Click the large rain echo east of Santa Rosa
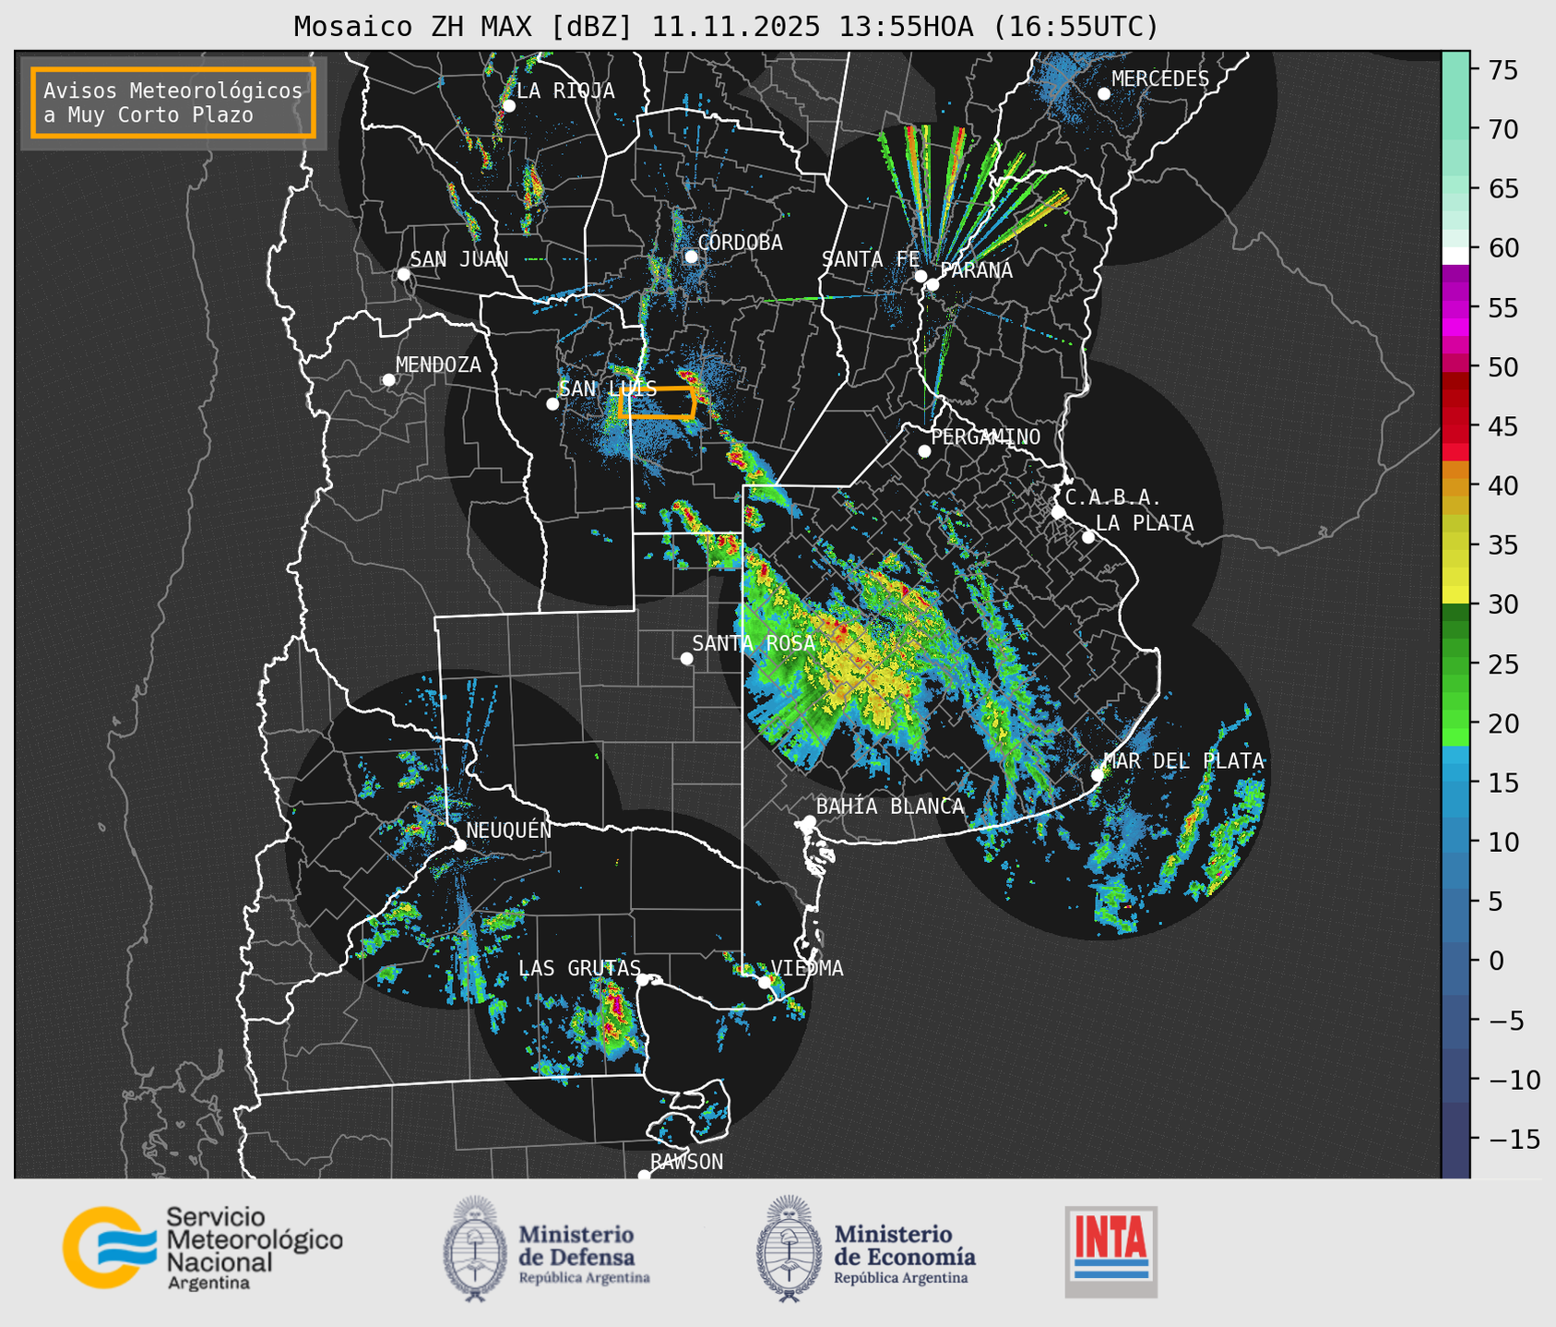This screenshot has height=1327, width=1556. [849, 660]
